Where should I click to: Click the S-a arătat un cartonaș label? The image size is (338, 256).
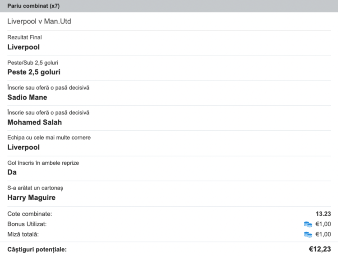(x=32, y=188)
